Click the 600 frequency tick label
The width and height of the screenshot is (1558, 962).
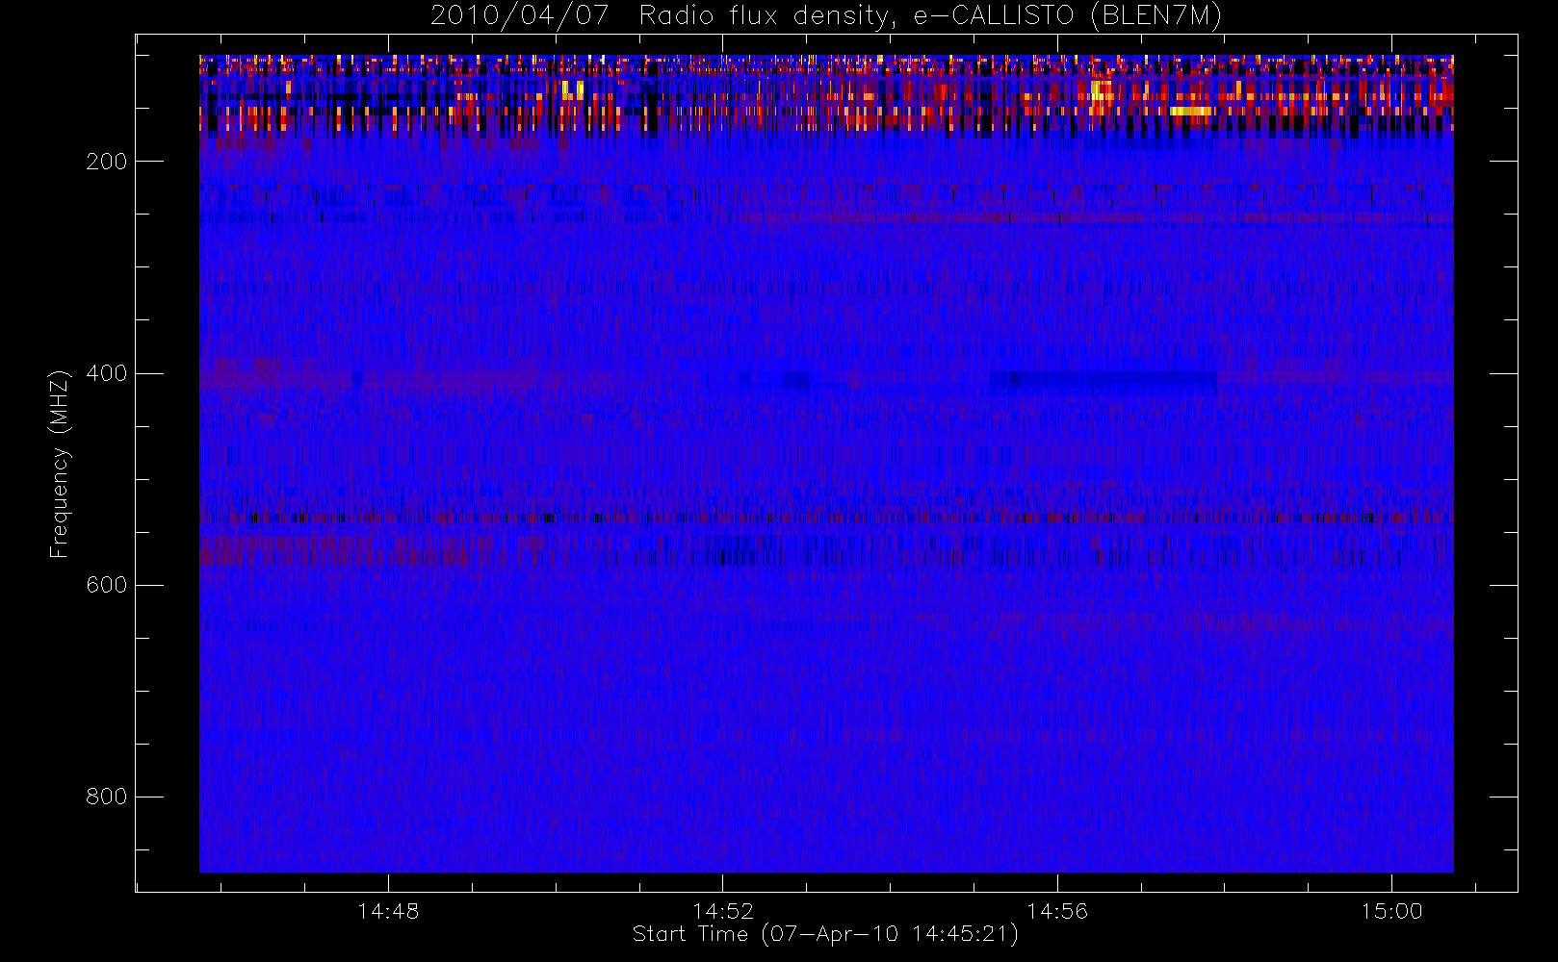click(x=106, y=585)
